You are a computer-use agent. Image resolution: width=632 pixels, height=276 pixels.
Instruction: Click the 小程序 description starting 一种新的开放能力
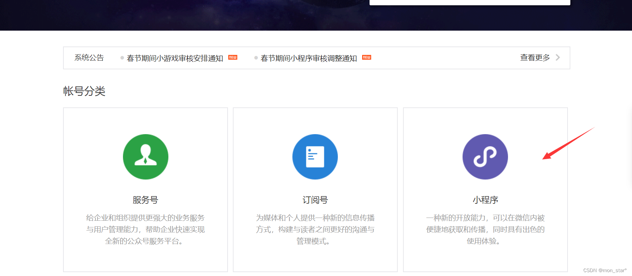point(485,230)
